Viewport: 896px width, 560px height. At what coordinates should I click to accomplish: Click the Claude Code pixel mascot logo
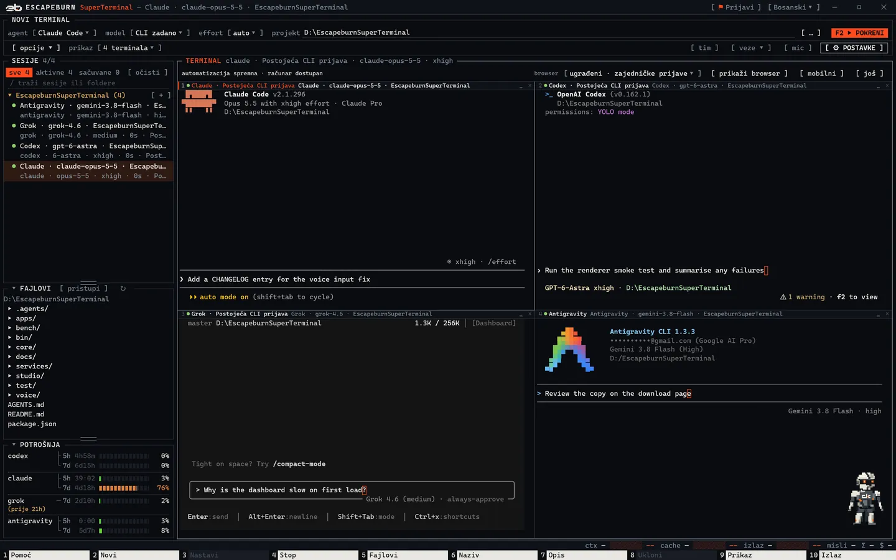[x=199, y=102]
